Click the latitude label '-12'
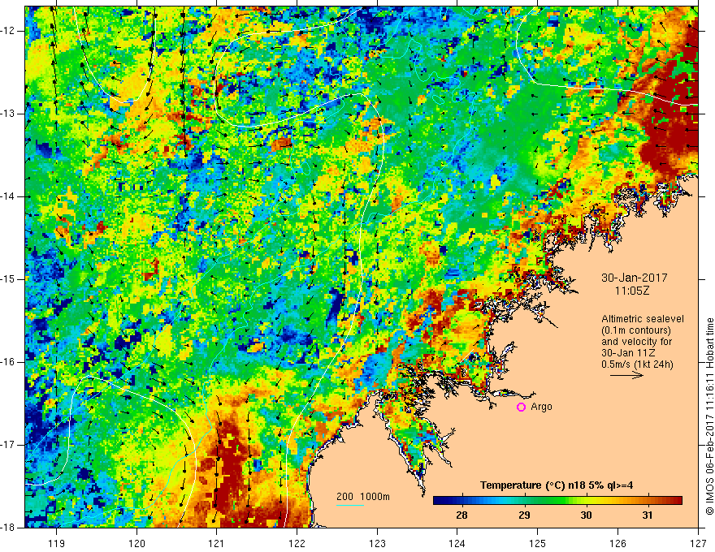 coord(9,31)
